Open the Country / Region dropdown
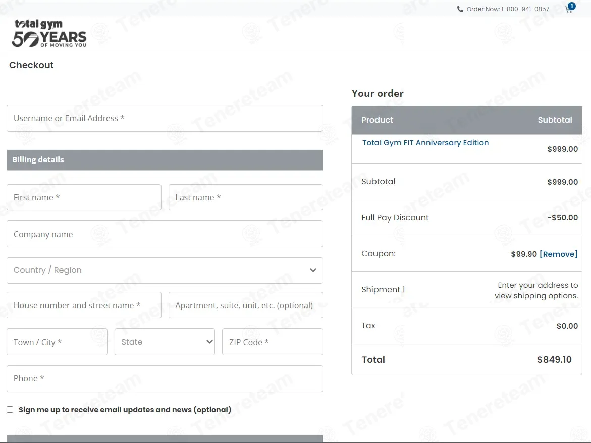591x443 pixels. [x=165, y=270]
